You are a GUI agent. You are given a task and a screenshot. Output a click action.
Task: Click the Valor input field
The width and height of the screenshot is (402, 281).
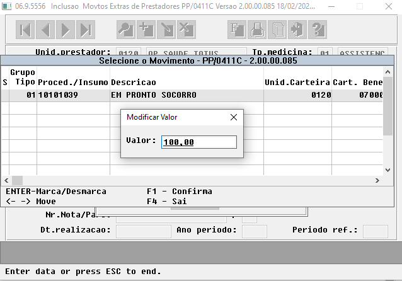199,142
